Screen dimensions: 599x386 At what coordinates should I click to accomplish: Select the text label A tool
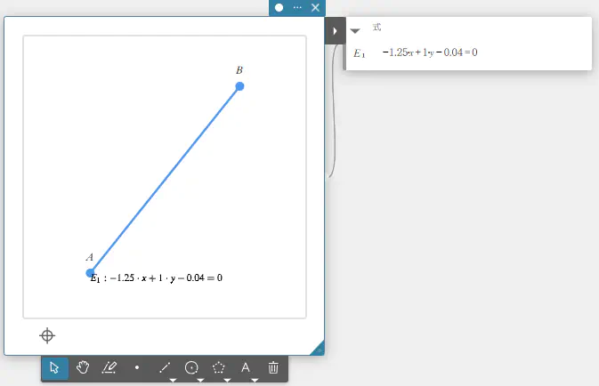pos(246,366)
